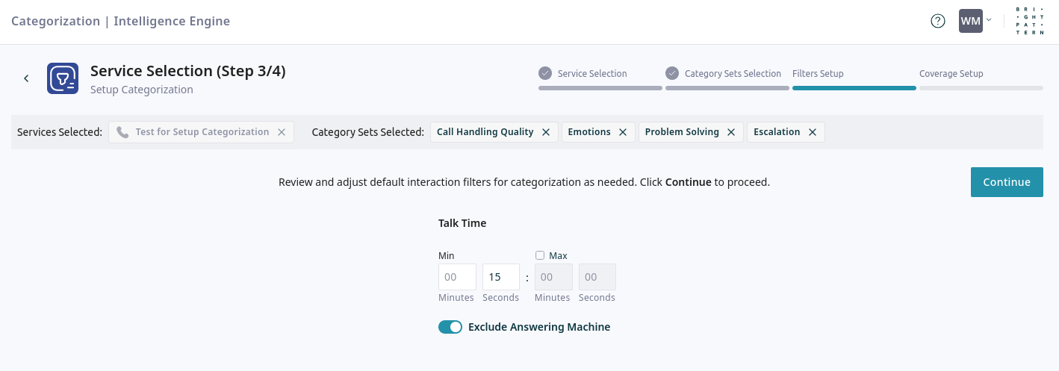The image size is (1059, 371).
Task: Click the Continue button
Action: (1006, 182)
